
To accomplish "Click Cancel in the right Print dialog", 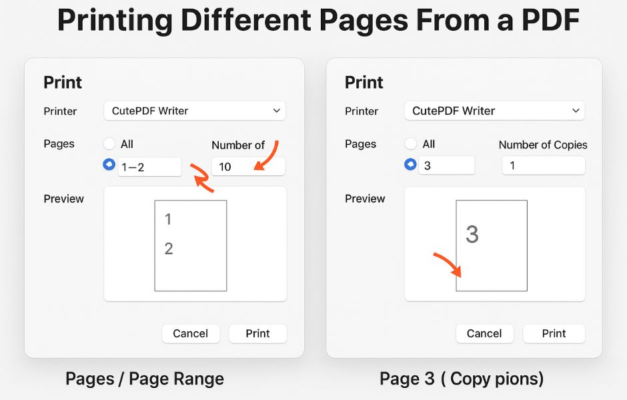I will click(x=485, y=333).
